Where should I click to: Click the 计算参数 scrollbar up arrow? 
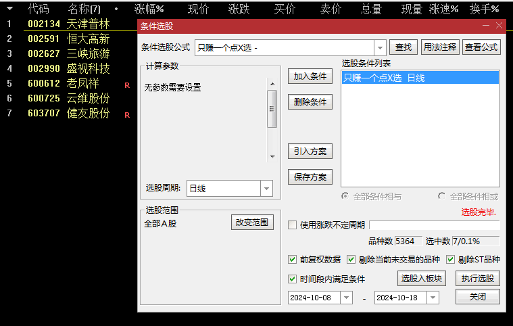(x=272, y=84)
